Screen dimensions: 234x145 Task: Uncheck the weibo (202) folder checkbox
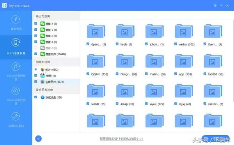(x=175, y=44)
